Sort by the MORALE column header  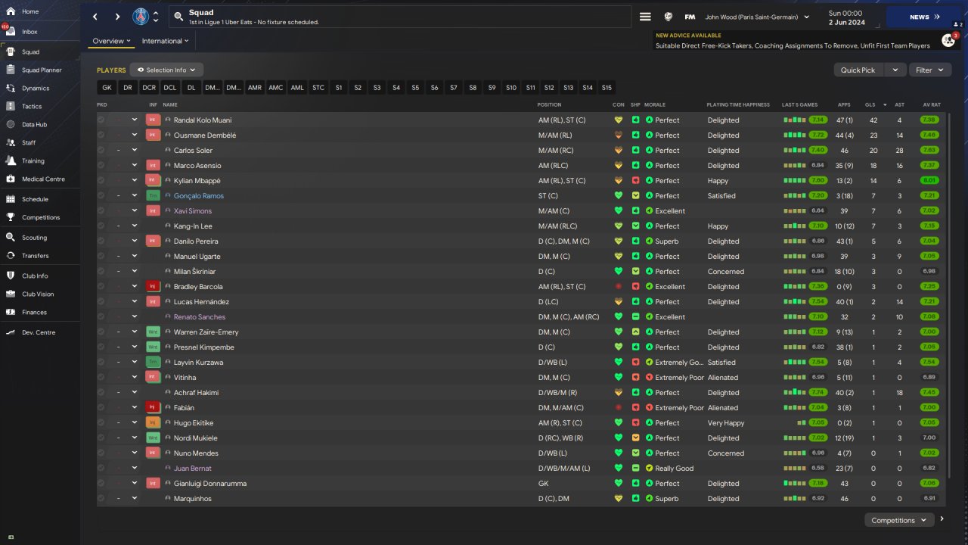point(655,104)
